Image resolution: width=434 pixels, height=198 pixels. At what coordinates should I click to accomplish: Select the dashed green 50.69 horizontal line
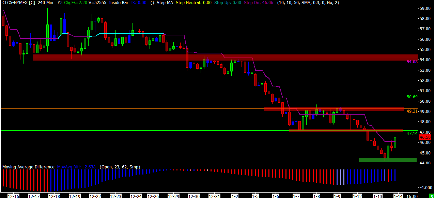point(209,94)
